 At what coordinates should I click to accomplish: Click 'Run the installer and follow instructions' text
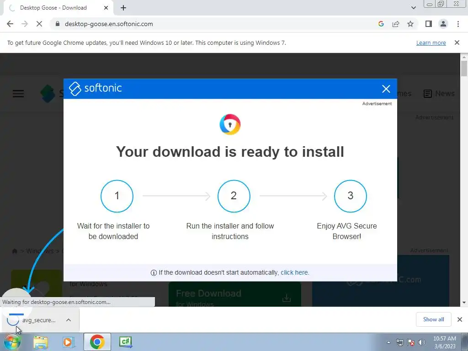[230, 231]
